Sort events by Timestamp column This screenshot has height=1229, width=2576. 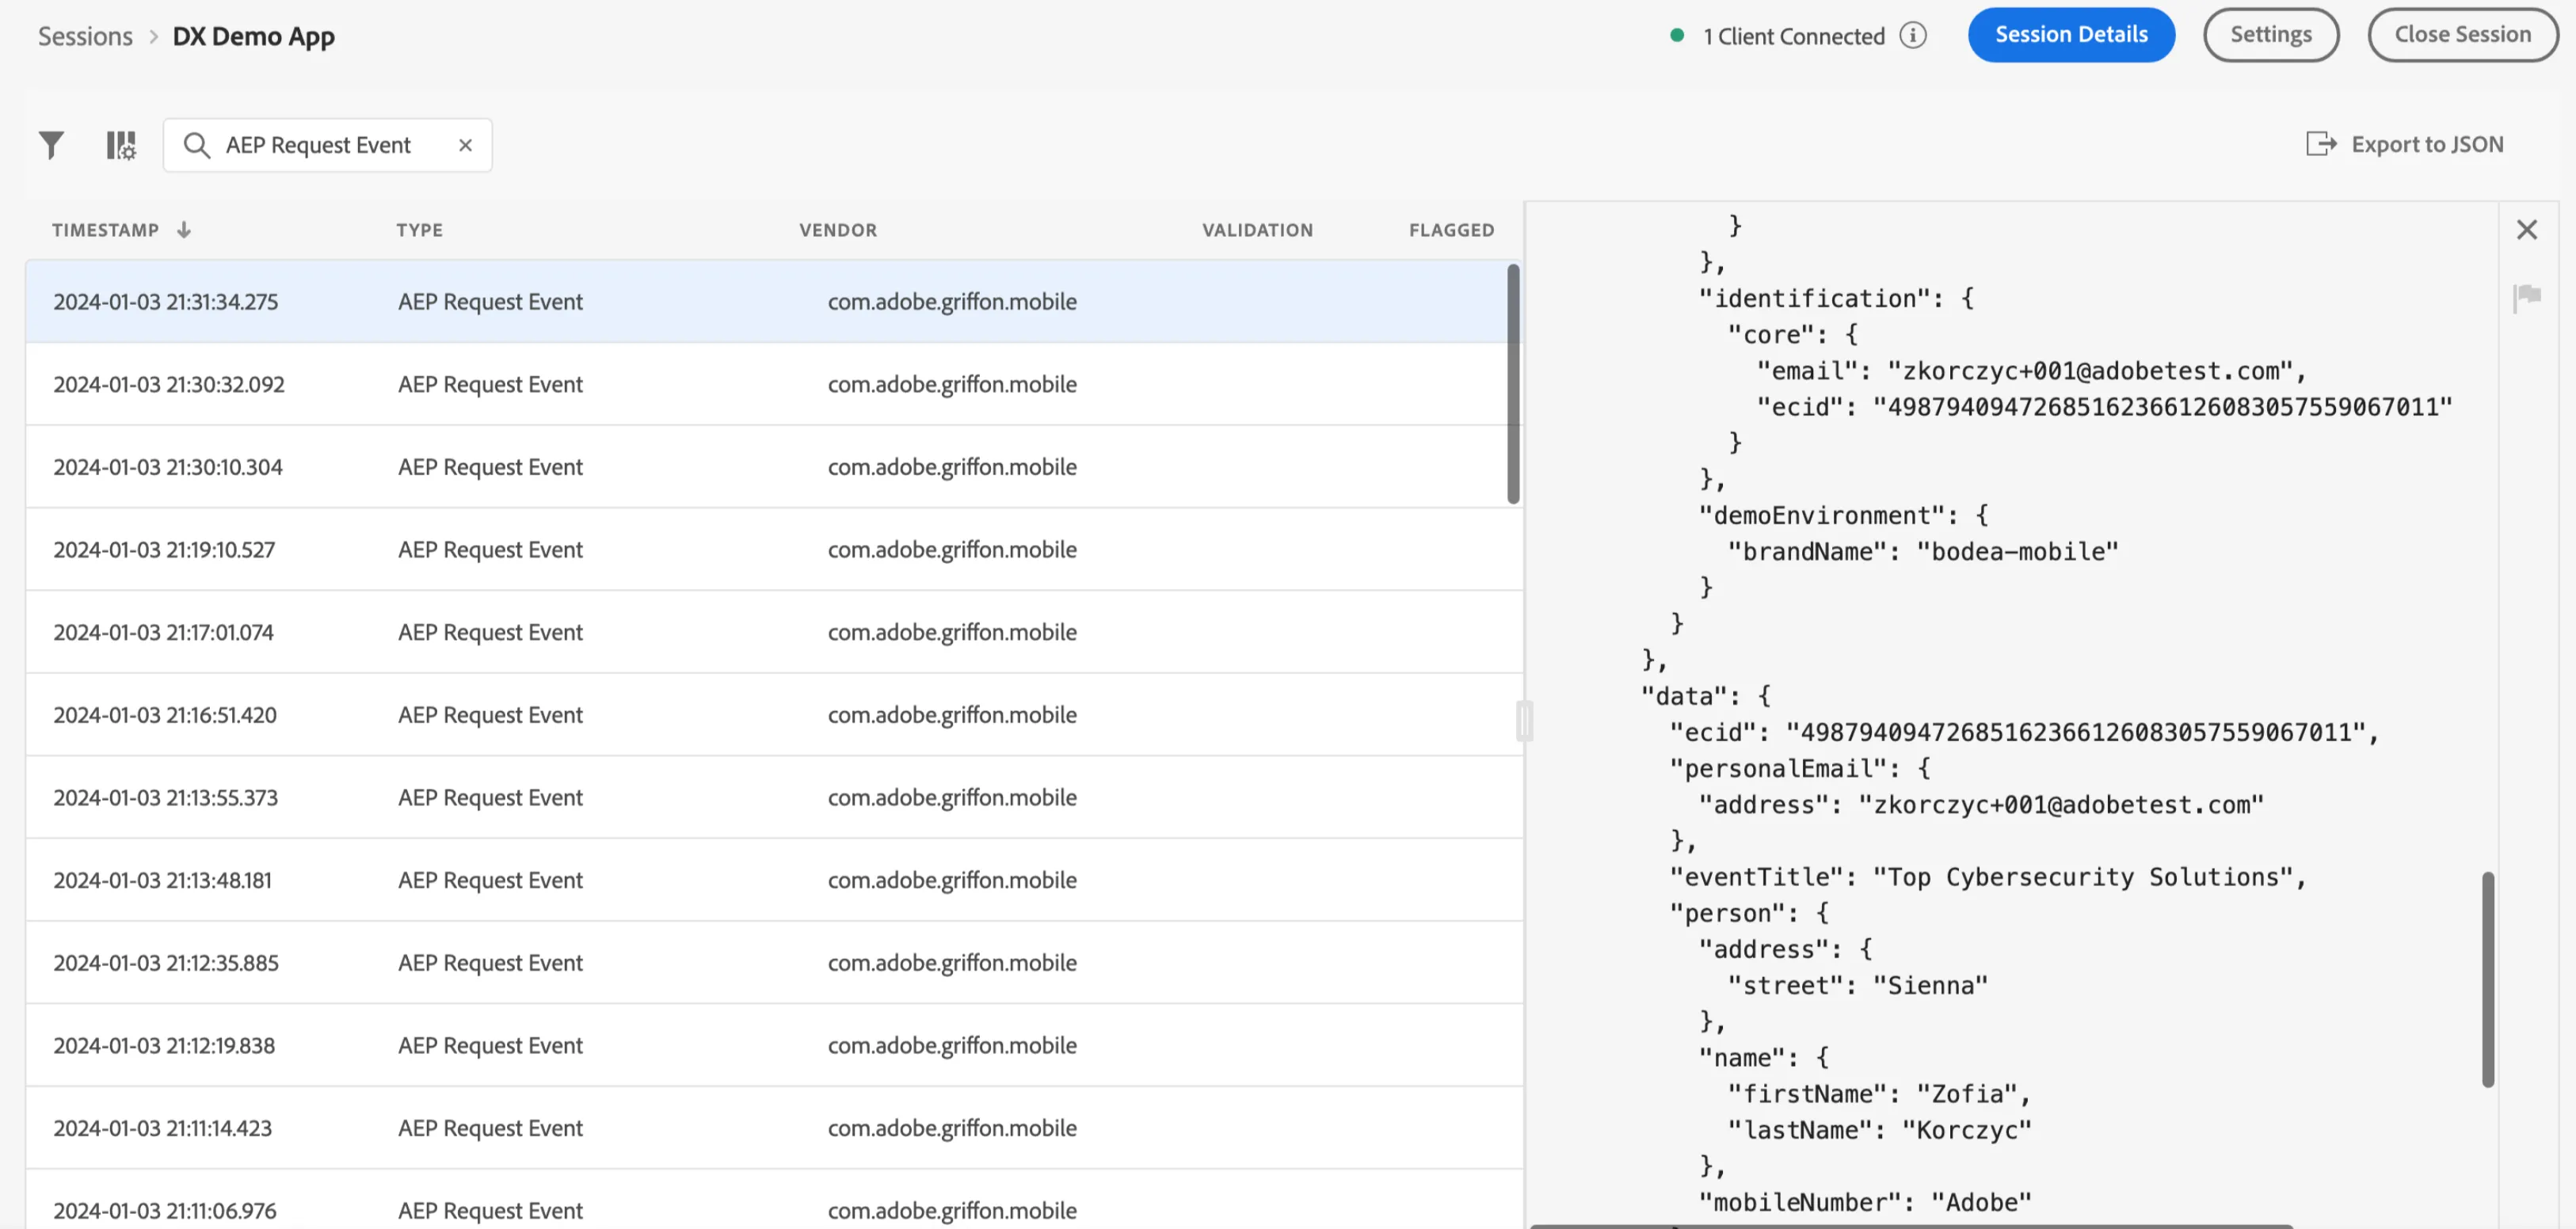tap(121, 230)
